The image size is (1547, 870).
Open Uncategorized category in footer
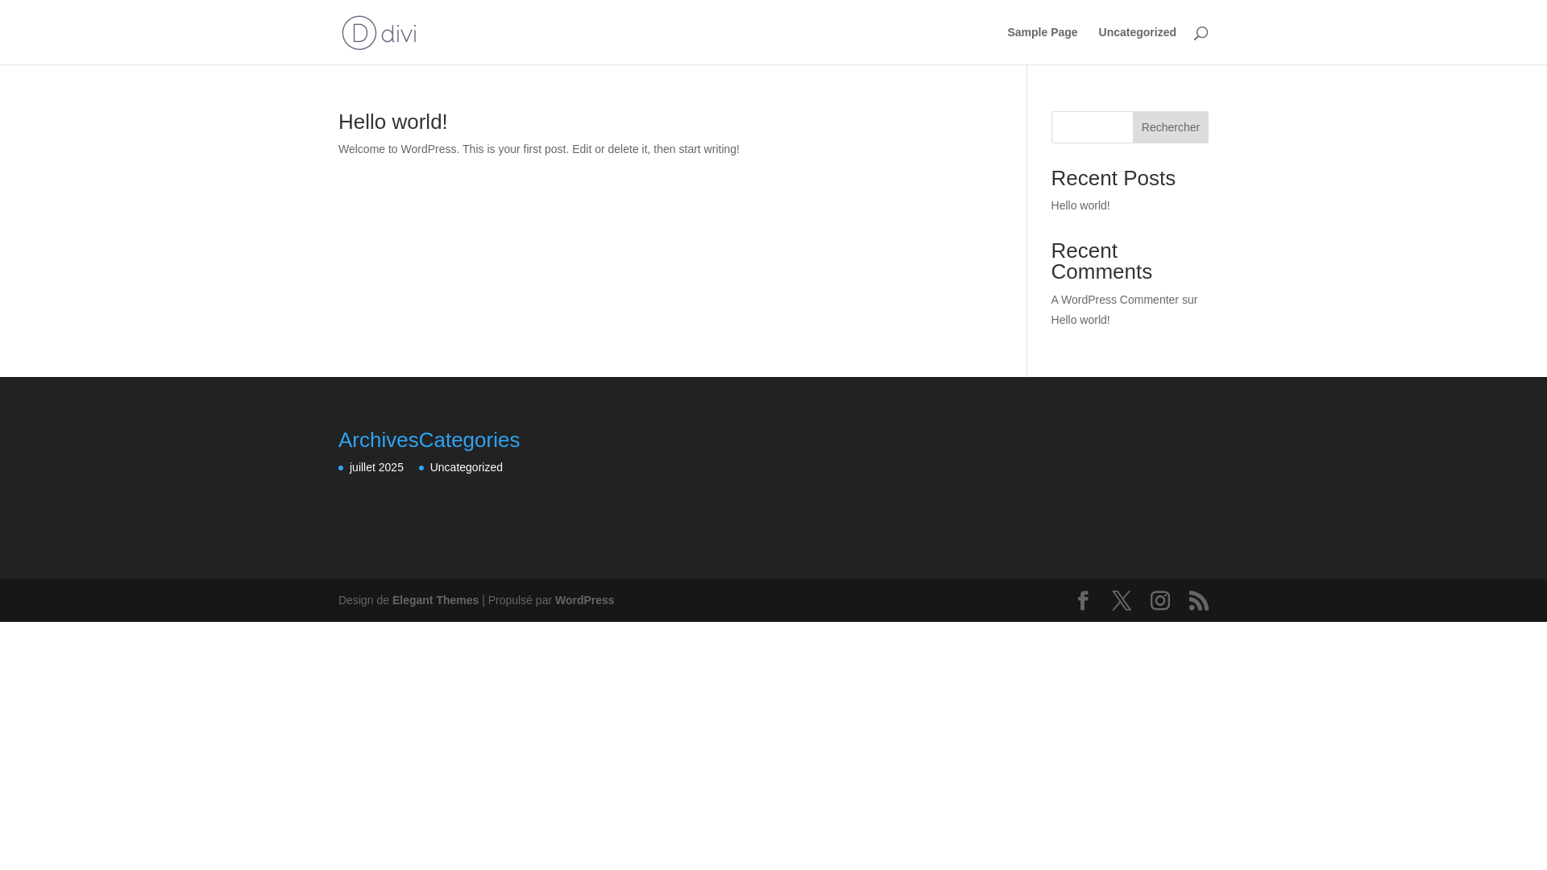click(466, 467)
